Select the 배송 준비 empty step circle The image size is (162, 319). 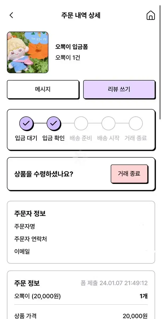click(x=81, y=123)
